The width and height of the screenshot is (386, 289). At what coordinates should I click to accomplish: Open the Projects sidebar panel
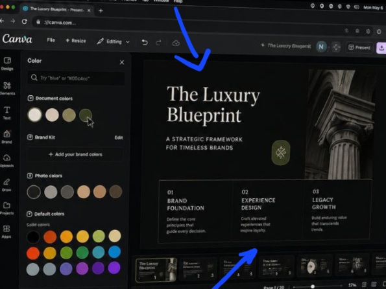[x=6, y=208]
